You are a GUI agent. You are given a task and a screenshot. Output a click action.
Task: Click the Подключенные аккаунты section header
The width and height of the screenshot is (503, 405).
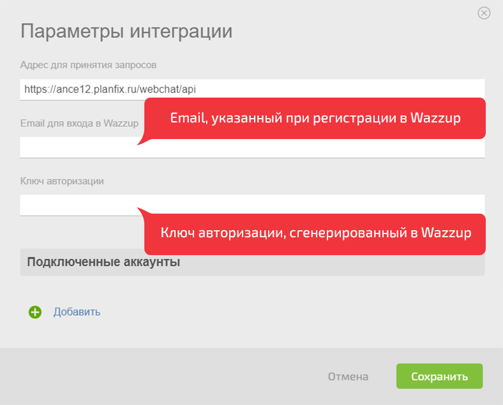[252, 262]
